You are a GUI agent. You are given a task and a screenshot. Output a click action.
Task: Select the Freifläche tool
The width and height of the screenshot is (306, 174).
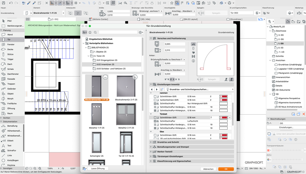12,104
